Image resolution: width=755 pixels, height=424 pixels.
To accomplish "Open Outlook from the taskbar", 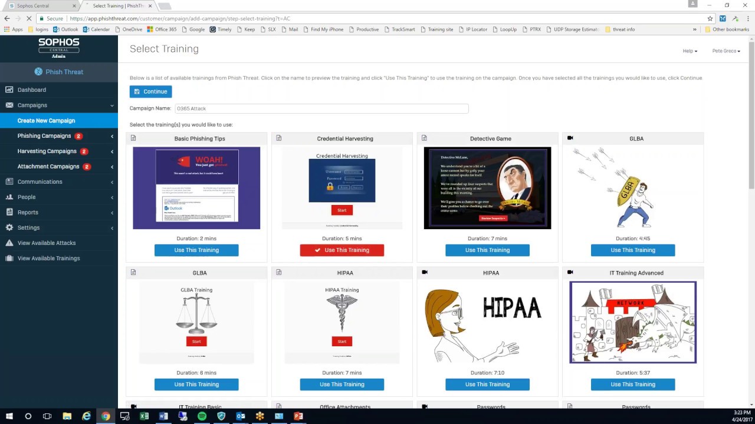I will [x=241, y=416].
